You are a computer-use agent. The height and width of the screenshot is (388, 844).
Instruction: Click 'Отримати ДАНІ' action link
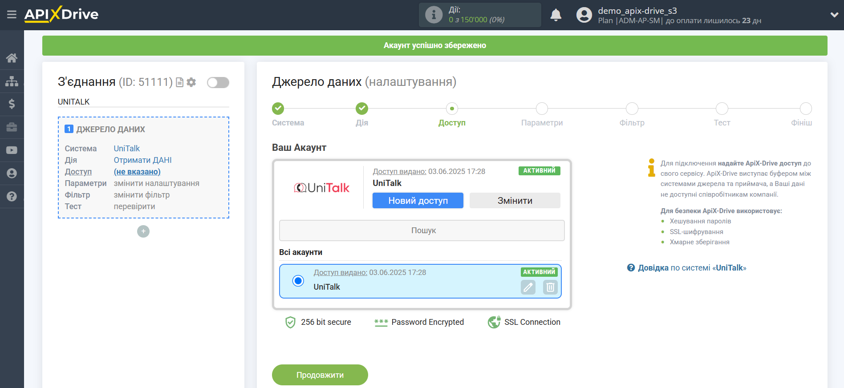pos(142,160)
